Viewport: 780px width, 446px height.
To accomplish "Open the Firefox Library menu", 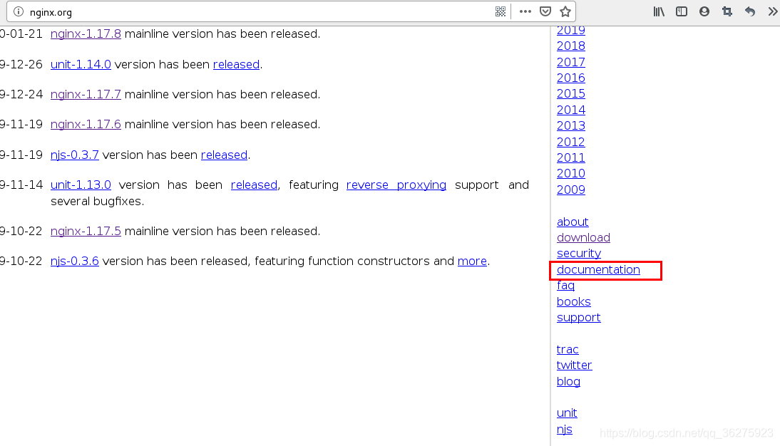I will tap(659, 11).
